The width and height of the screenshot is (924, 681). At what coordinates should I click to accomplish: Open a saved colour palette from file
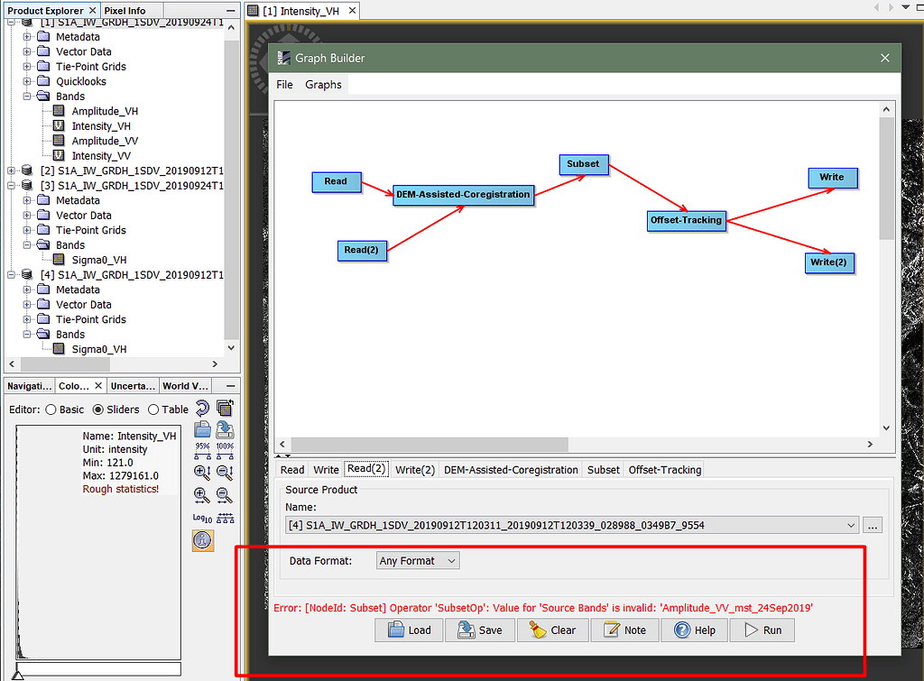coord(201,428)
